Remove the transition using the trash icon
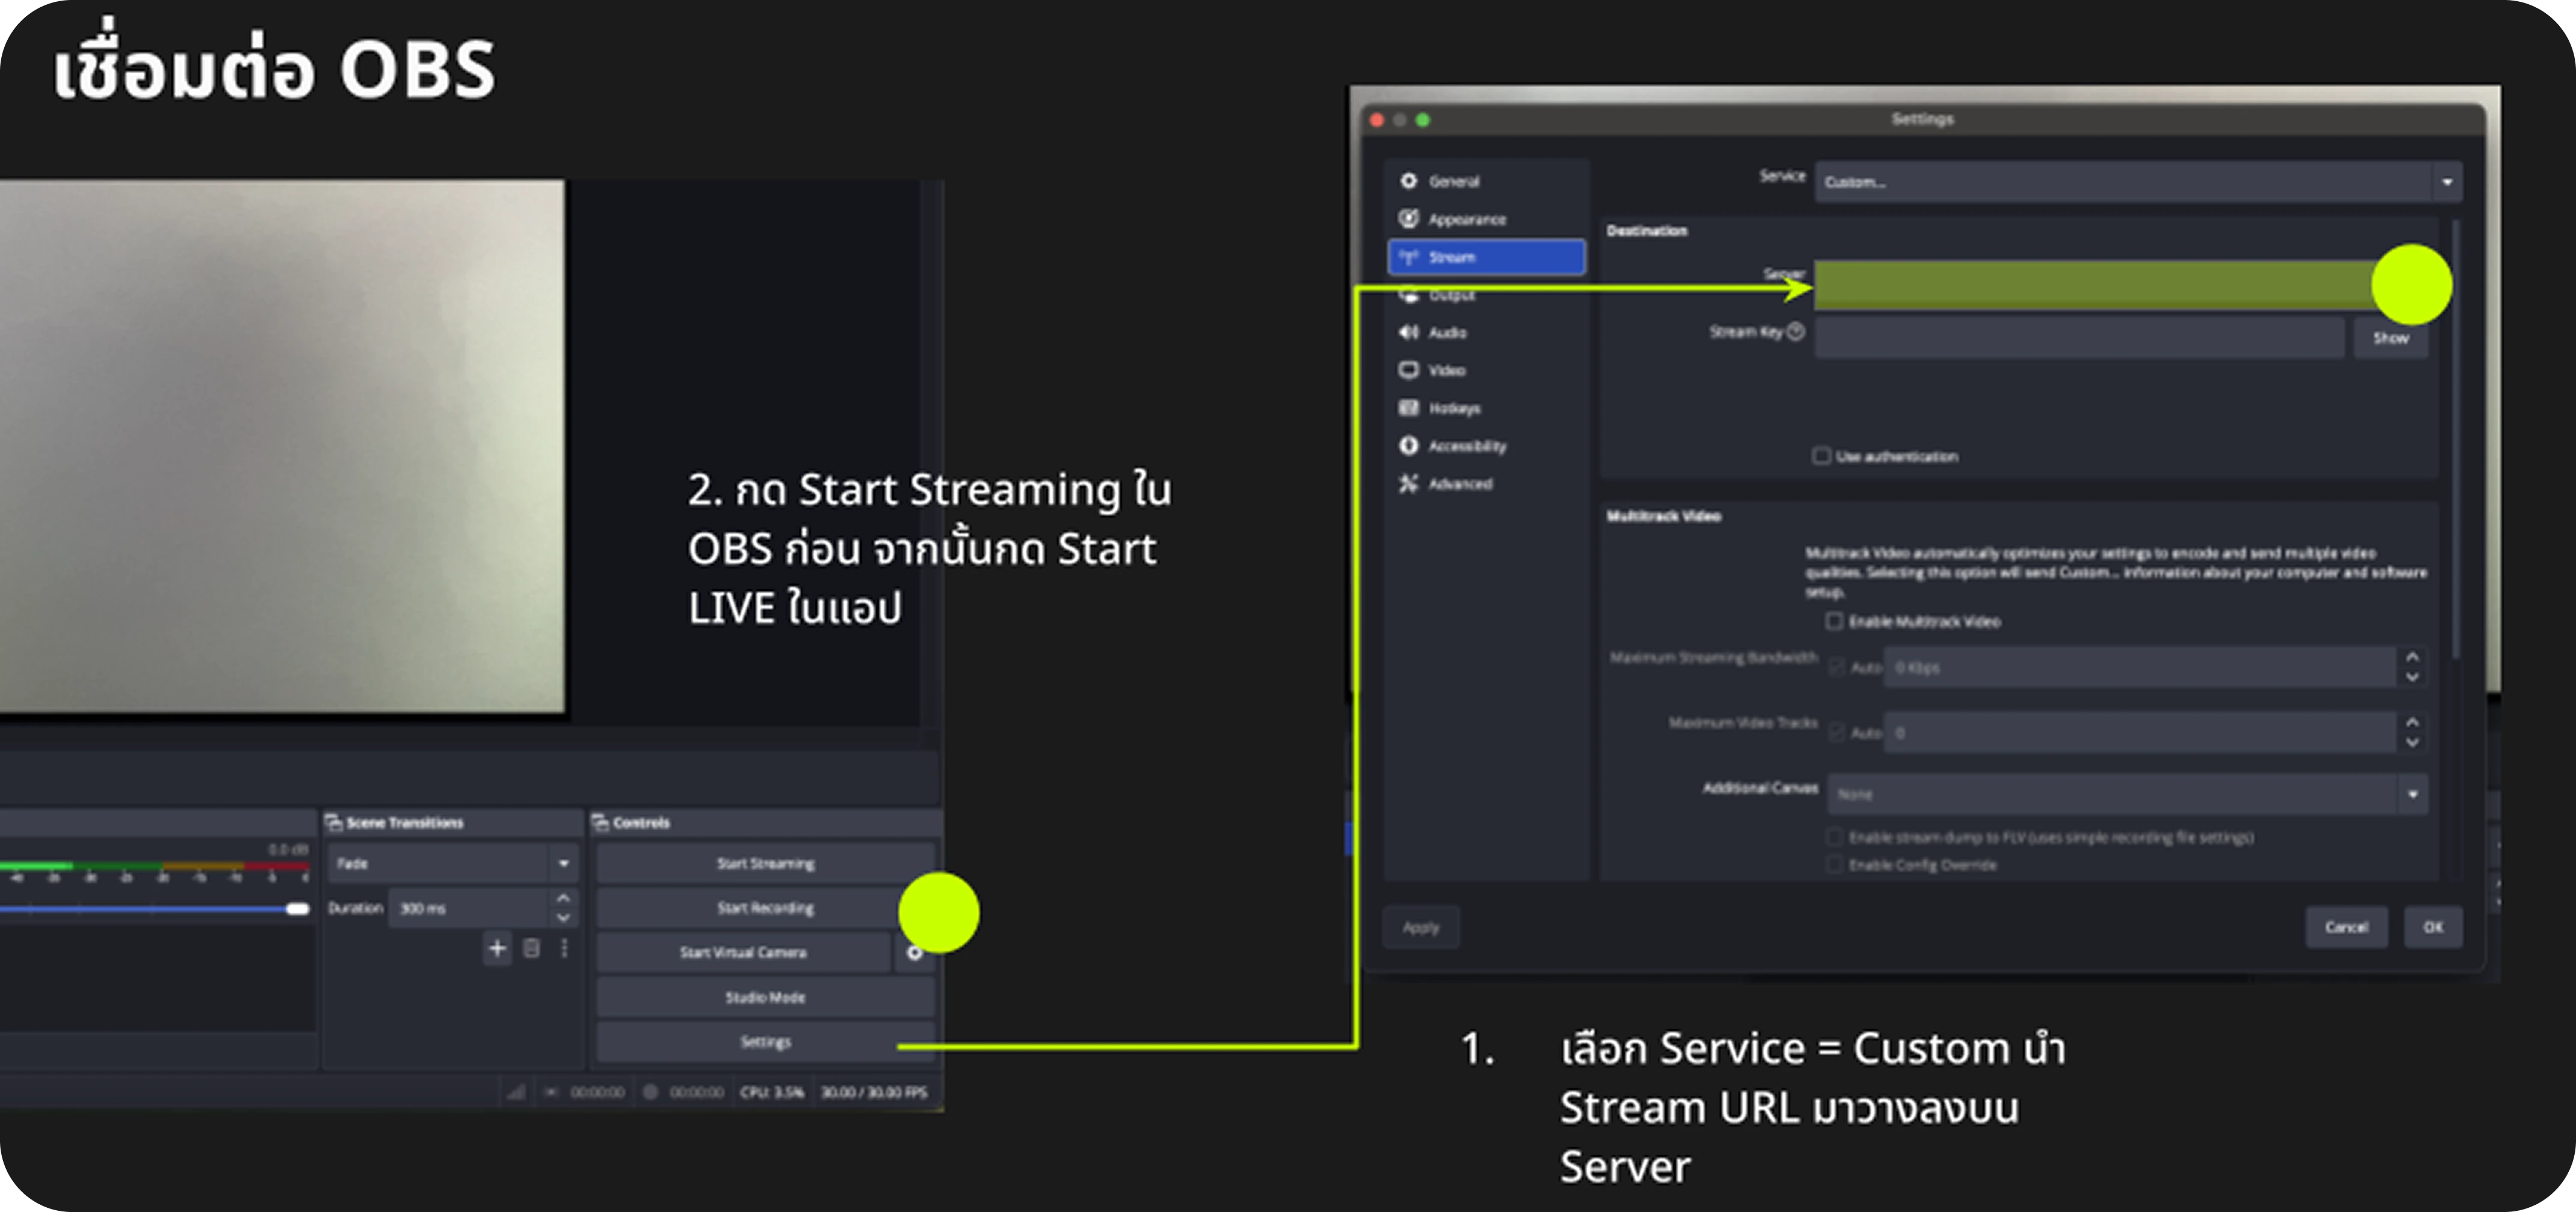Image resolution: width=2576 pixels, height=1212 pixels. tap(532, 948)
